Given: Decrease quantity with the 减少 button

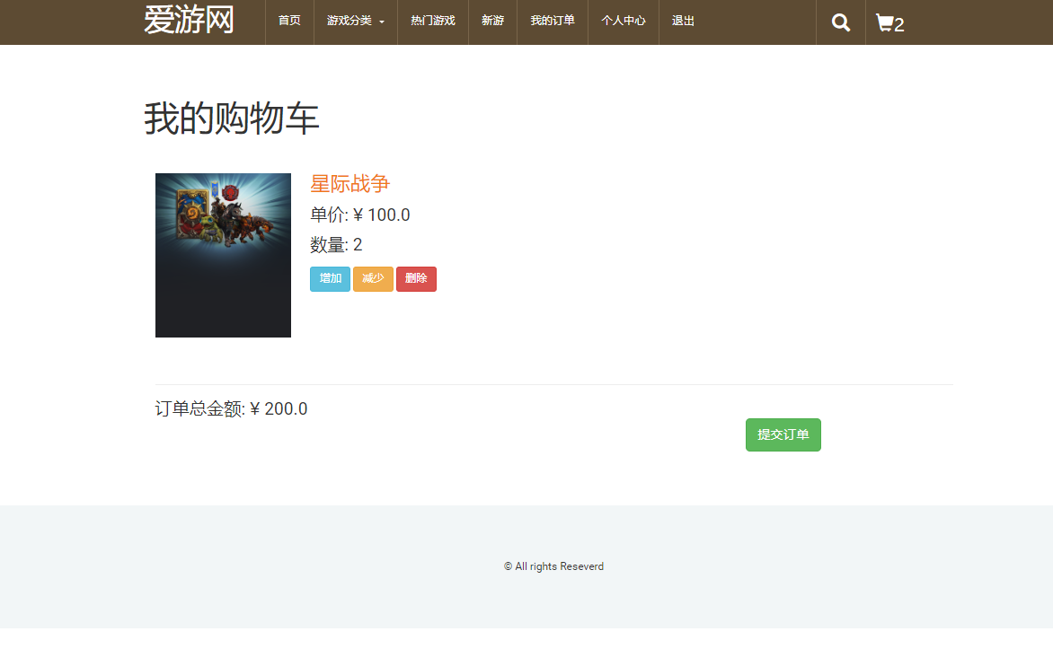Looking at the screenshot, I should (x=373, y=279).
